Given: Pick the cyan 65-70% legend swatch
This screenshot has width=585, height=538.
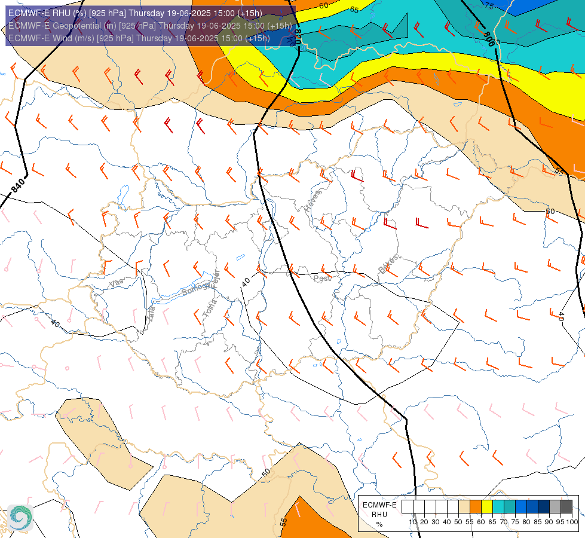Looking at the screenshot, I should (x=498, y=506).
